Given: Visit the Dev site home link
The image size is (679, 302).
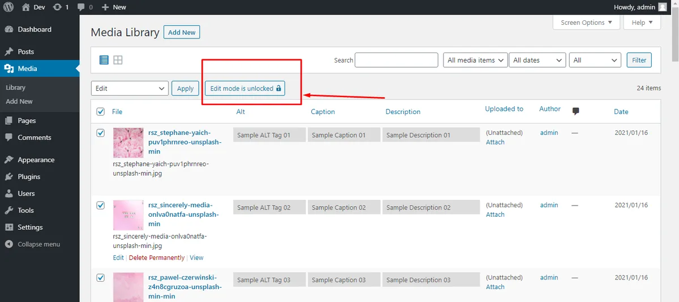Looking at the screenshot, I should pyautogui.click(x=33, y=7).
